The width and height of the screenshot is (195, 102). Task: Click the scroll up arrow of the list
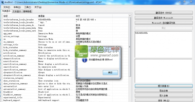pyautogui.click(x=130, y=16)
